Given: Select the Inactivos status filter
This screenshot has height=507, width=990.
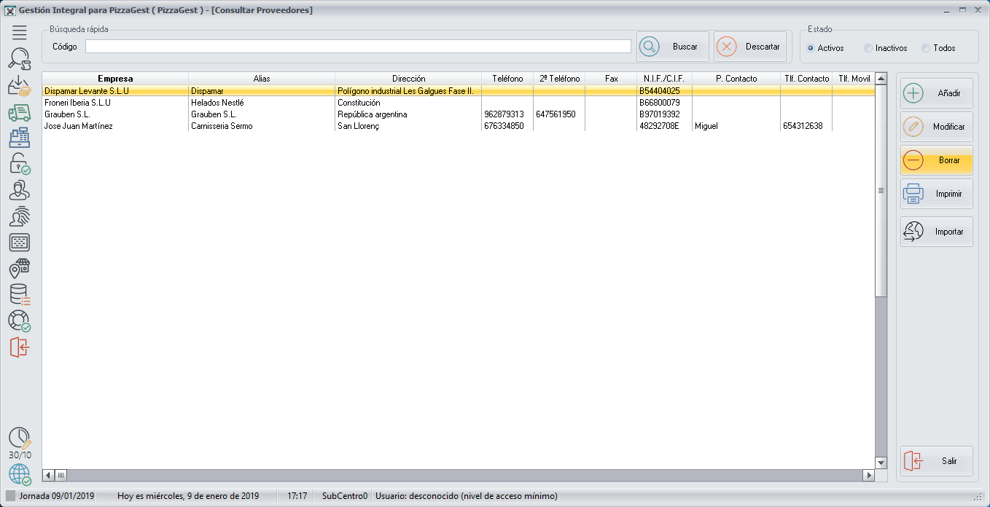Looking at the screenshot, I should point(868,48).
